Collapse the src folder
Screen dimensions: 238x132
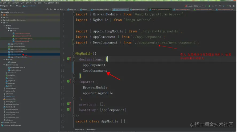point(2,23)
